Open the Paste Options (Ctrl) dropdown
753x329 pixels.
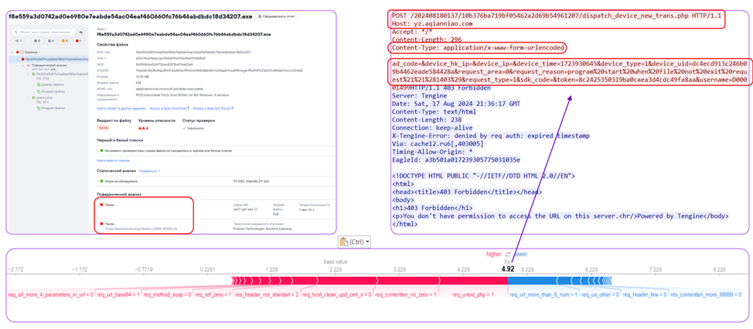[354, 243]
